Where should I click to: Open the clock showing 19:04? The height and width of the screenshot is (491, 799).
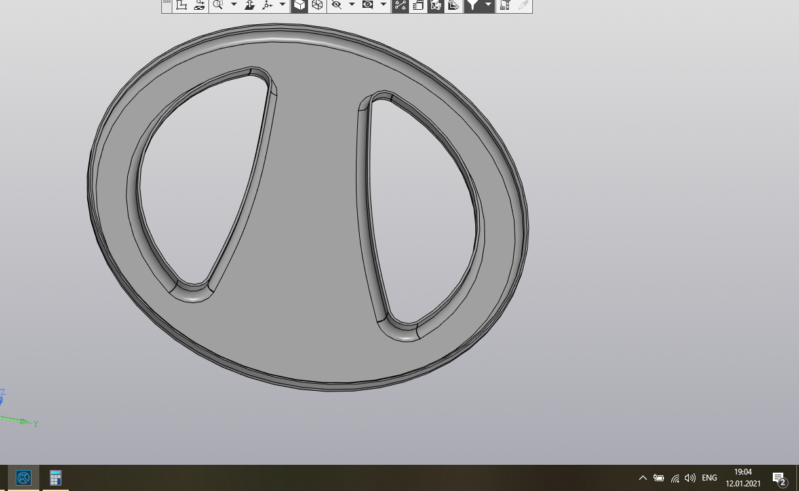tap(743, 478)
